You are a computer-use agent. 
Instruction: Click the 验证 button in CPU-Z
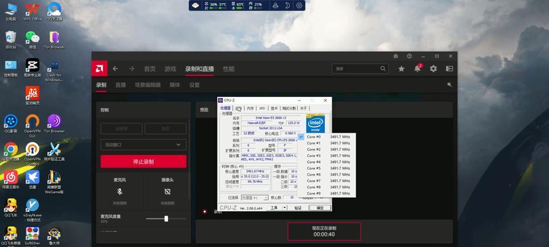click(298, 208)
